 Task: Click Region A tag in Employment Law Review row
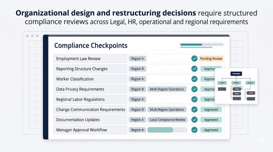[138, 58]
